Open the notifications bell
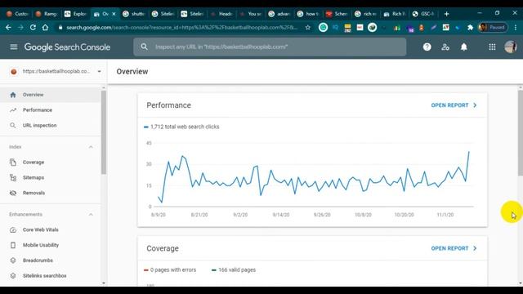Viewport: 523px width, 294px height. tap(463, 47)
